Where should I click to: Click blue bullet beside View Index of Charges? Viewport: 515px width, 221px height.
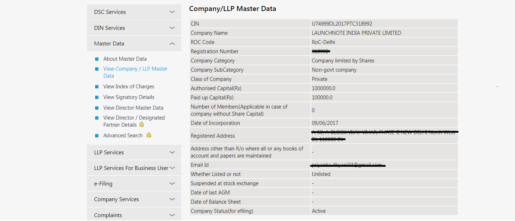(97, 87)
